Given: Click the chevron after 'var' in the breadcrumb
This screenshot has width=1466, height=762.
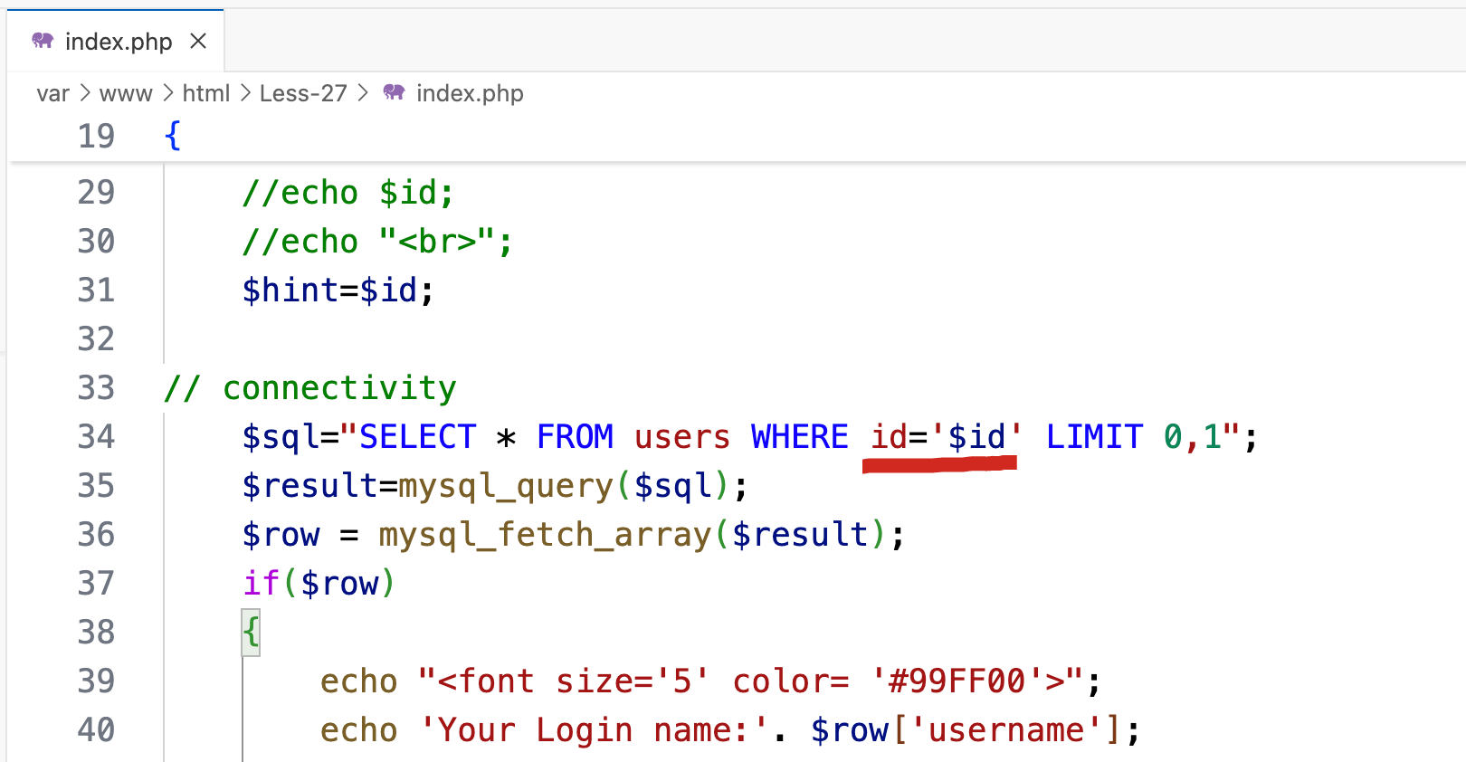Looking at the screenshot, I should 84,93.
